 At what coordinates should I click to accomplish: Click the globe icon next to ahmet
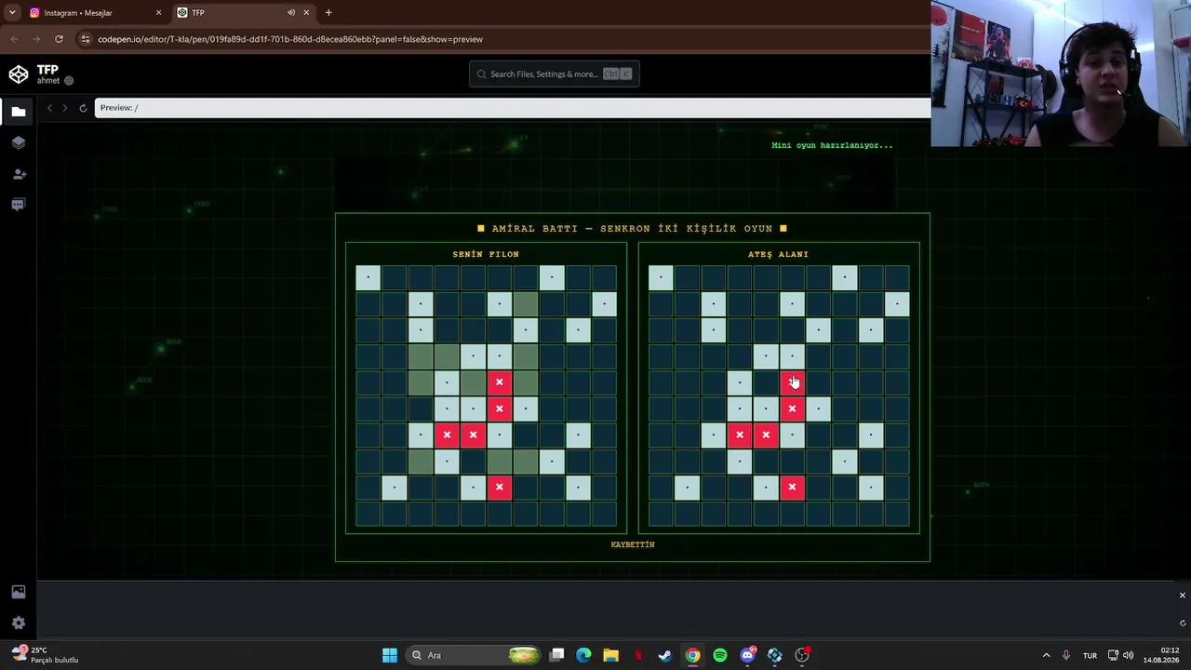[69, 81]
